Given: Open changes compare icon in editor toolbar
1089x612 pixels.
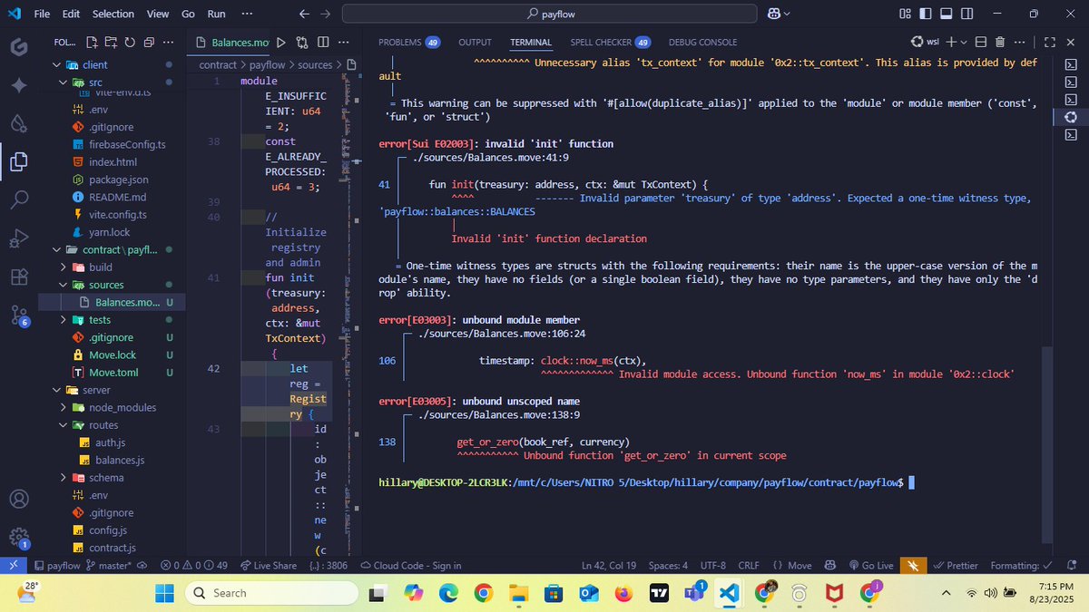Looking at the screenshot, I should 300,42.
